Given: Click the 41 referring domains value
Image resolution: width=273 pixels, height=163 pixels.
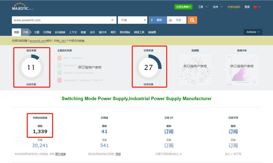Looking at the screenshot, I should pos(104,132).
